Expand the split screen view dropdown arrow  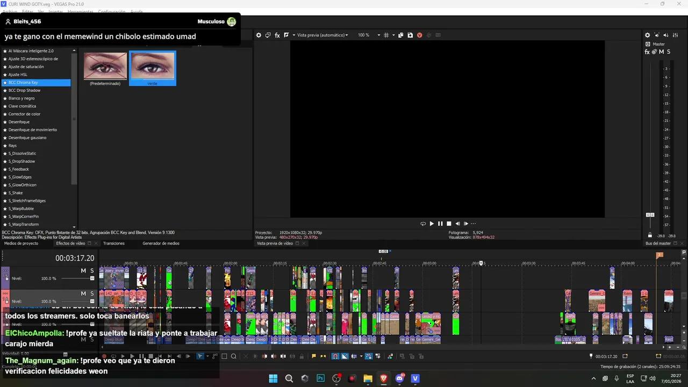pyautogui.click(x=293, y=35)
